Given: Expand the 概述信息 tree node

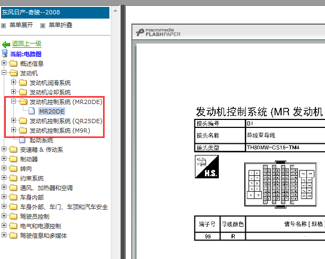Looking at the screenshot, I should (x=4, y=63).
